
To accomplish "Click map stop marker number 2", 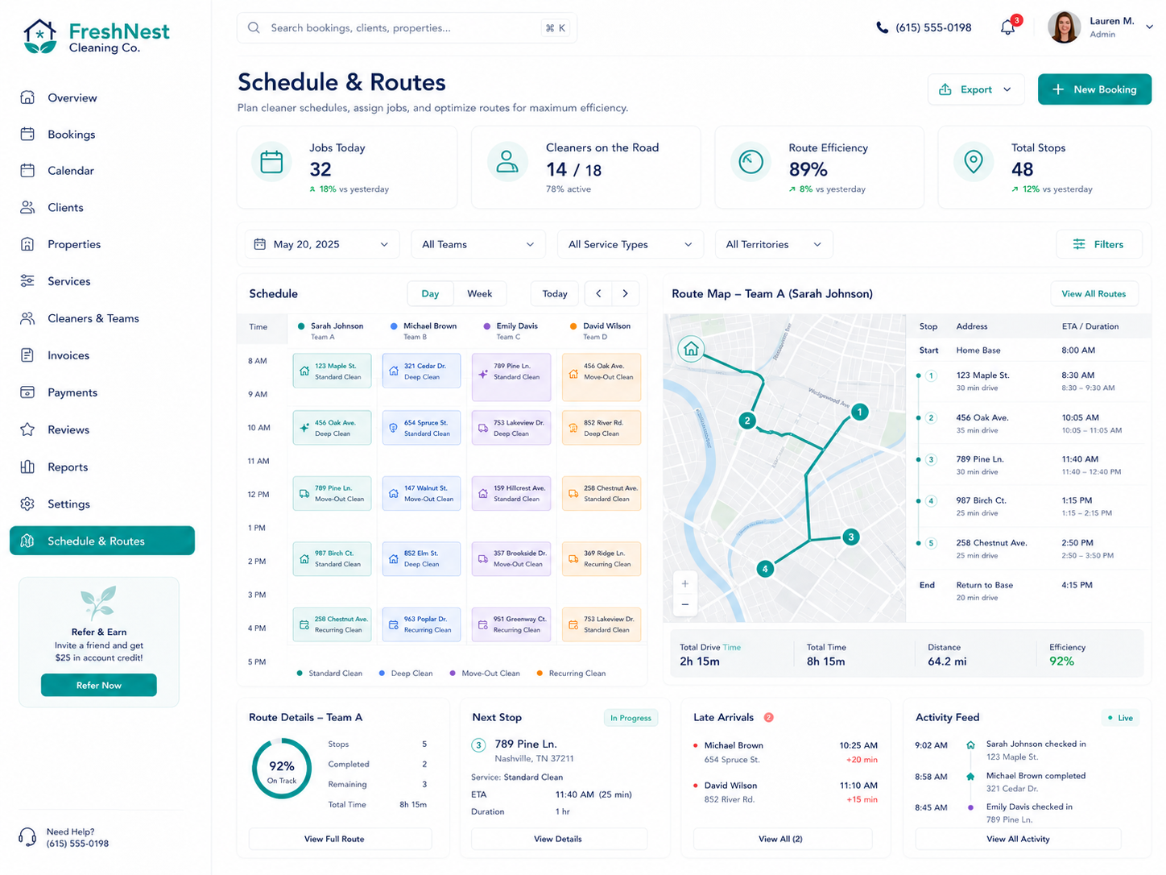I will coord(747,421).
